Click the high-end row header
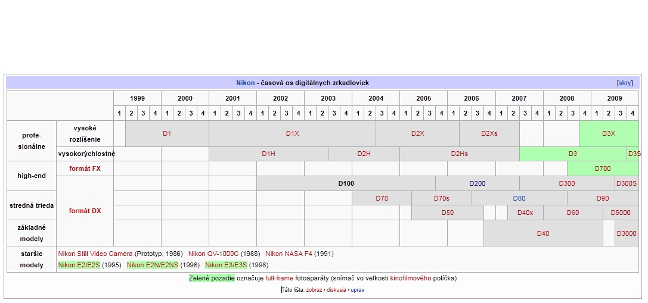 pyautogui.click(x=32, y=176)
